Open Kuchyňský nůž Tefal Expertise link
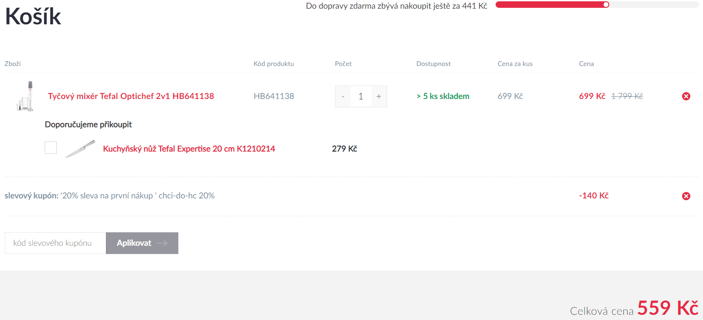The height and width of the screenshot is (320, 703). click(x=189, y=149)
